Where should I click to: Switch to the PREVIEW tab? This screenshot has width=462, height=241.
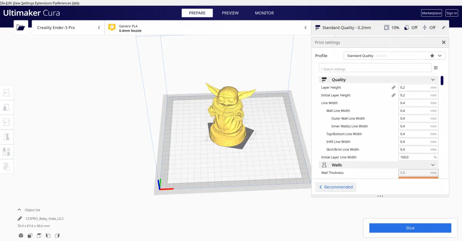pos(230,13)
